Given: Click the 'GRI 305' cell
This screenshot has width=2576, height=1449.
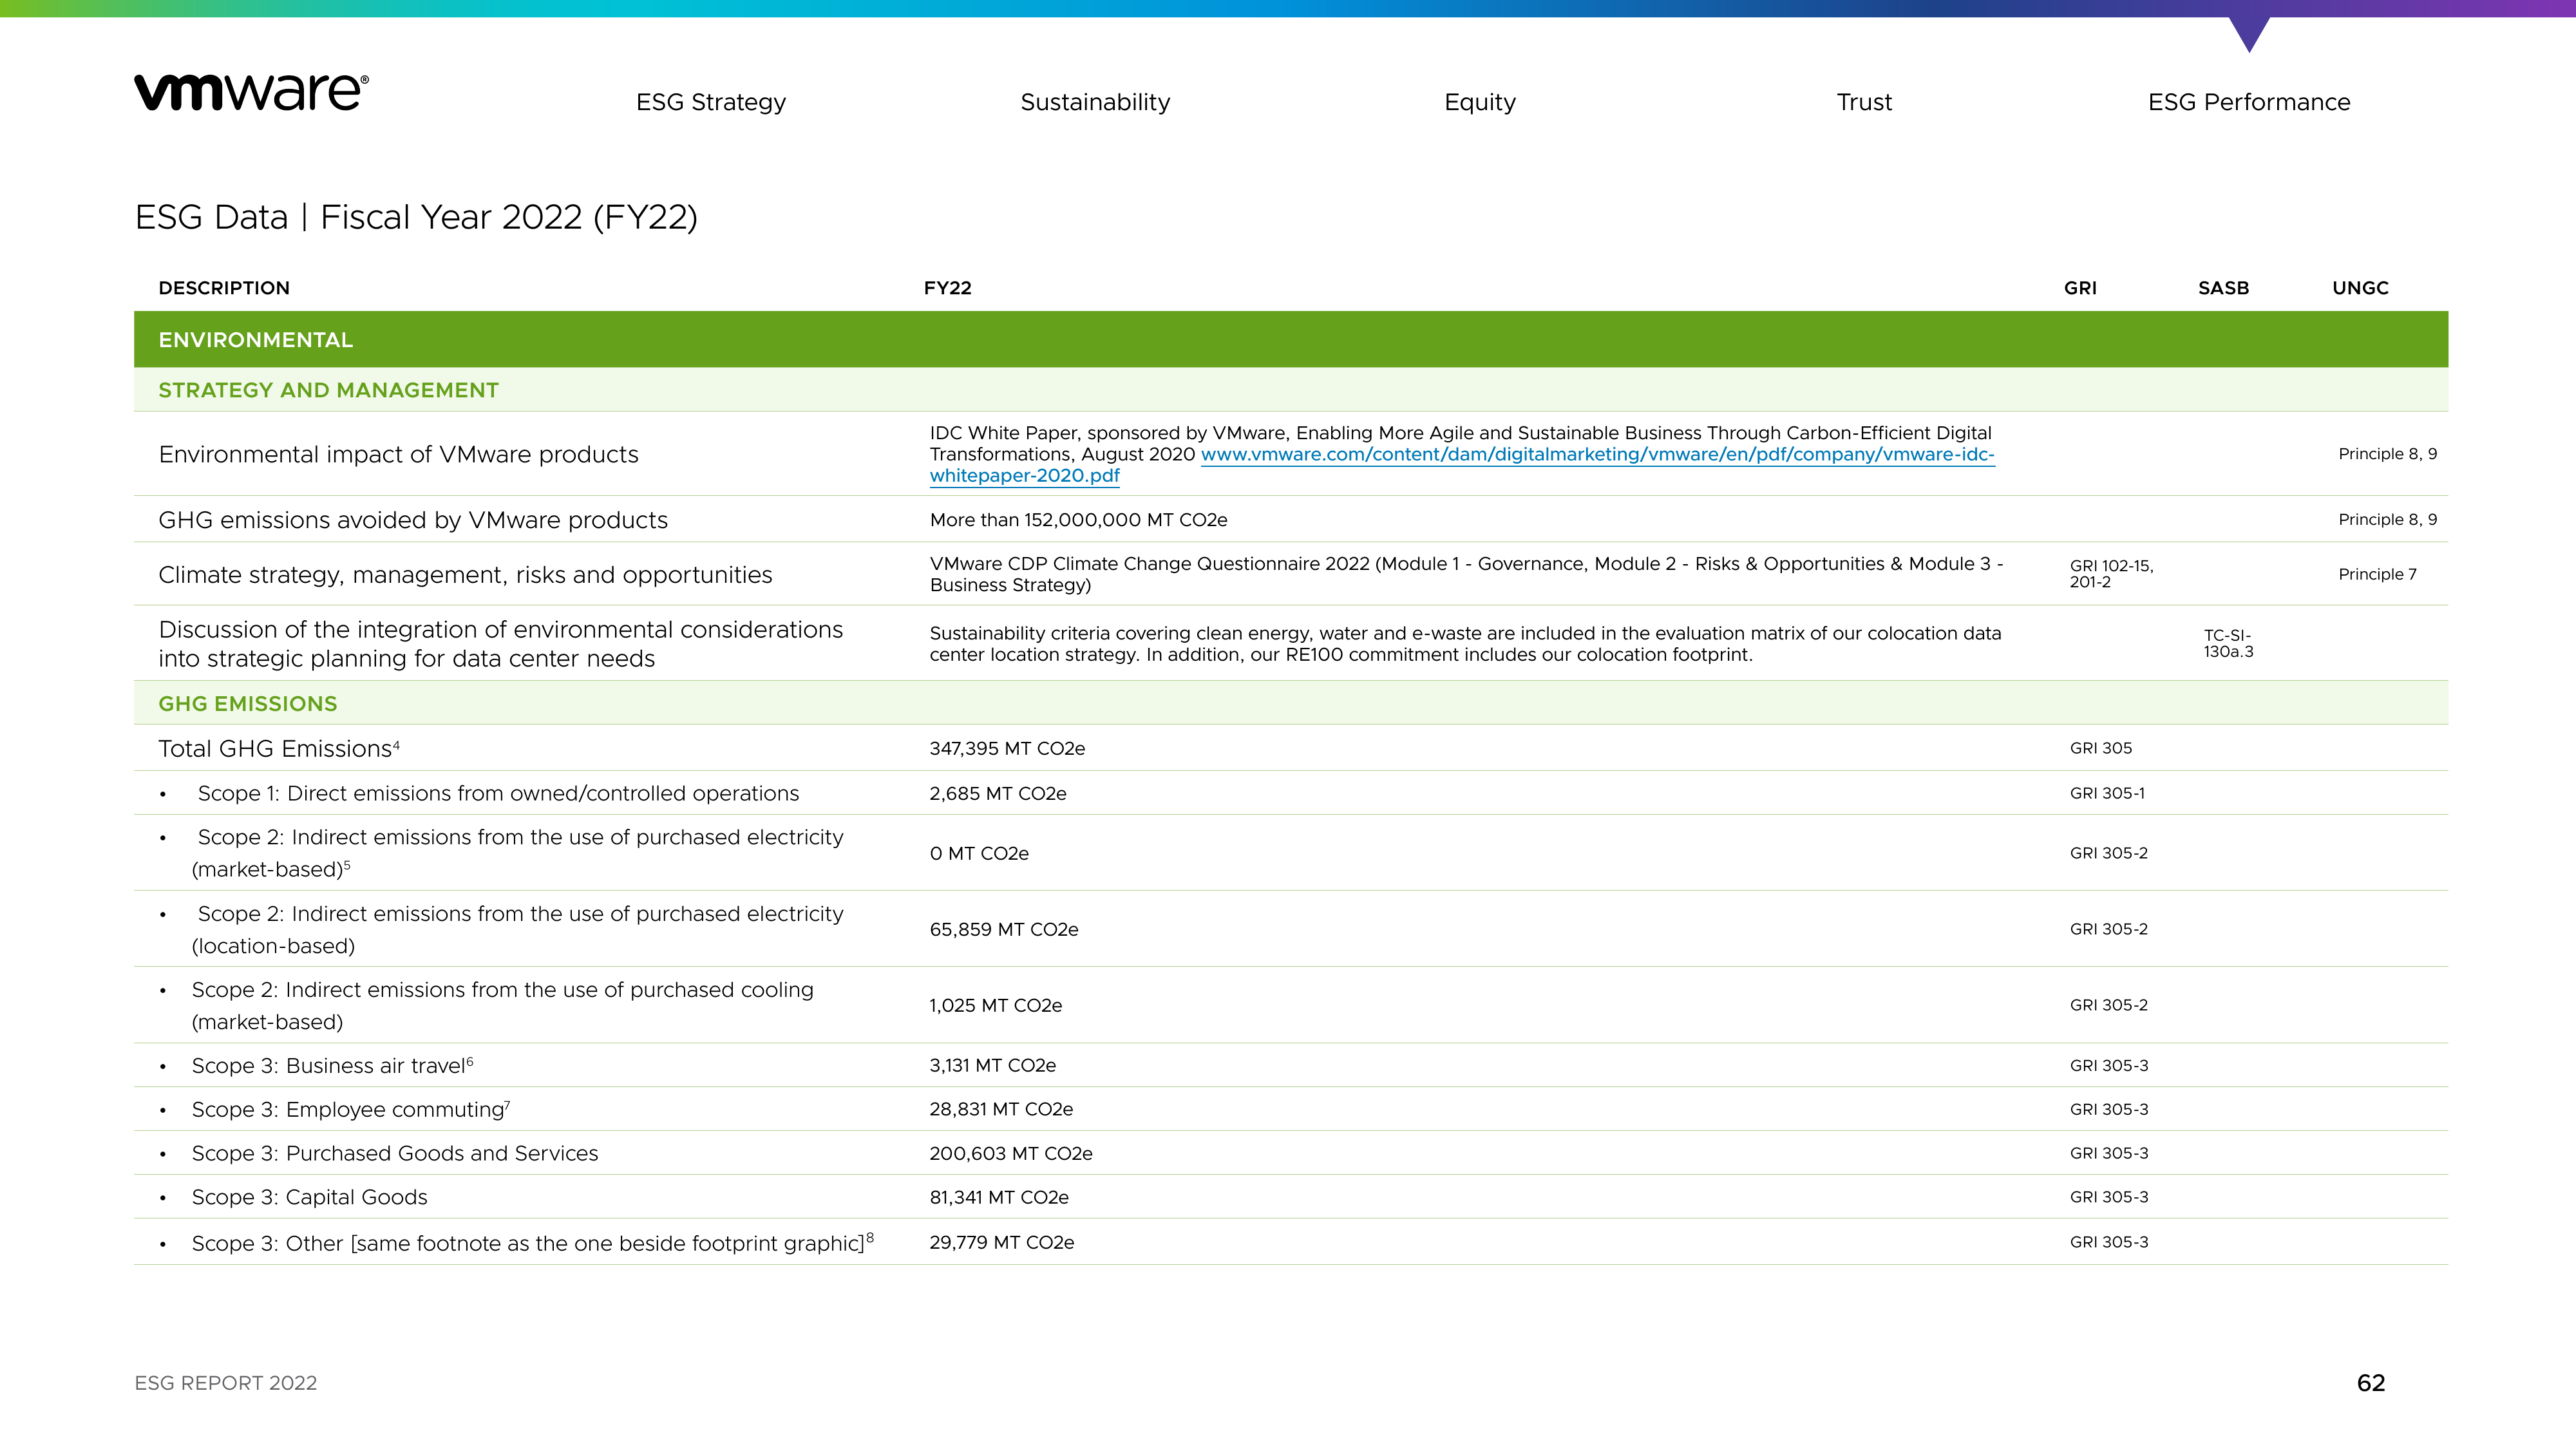Looking at the screenshot, I should 2100,748.
